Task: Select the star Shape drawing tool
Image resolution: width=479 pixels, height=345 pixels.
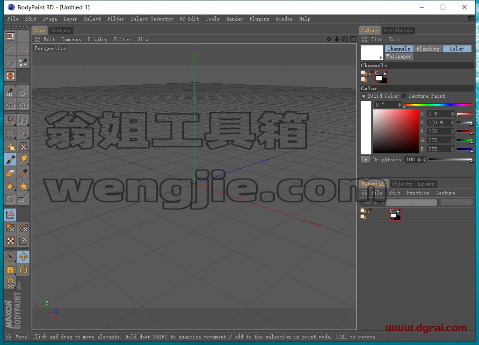Action: pos(23,186)
